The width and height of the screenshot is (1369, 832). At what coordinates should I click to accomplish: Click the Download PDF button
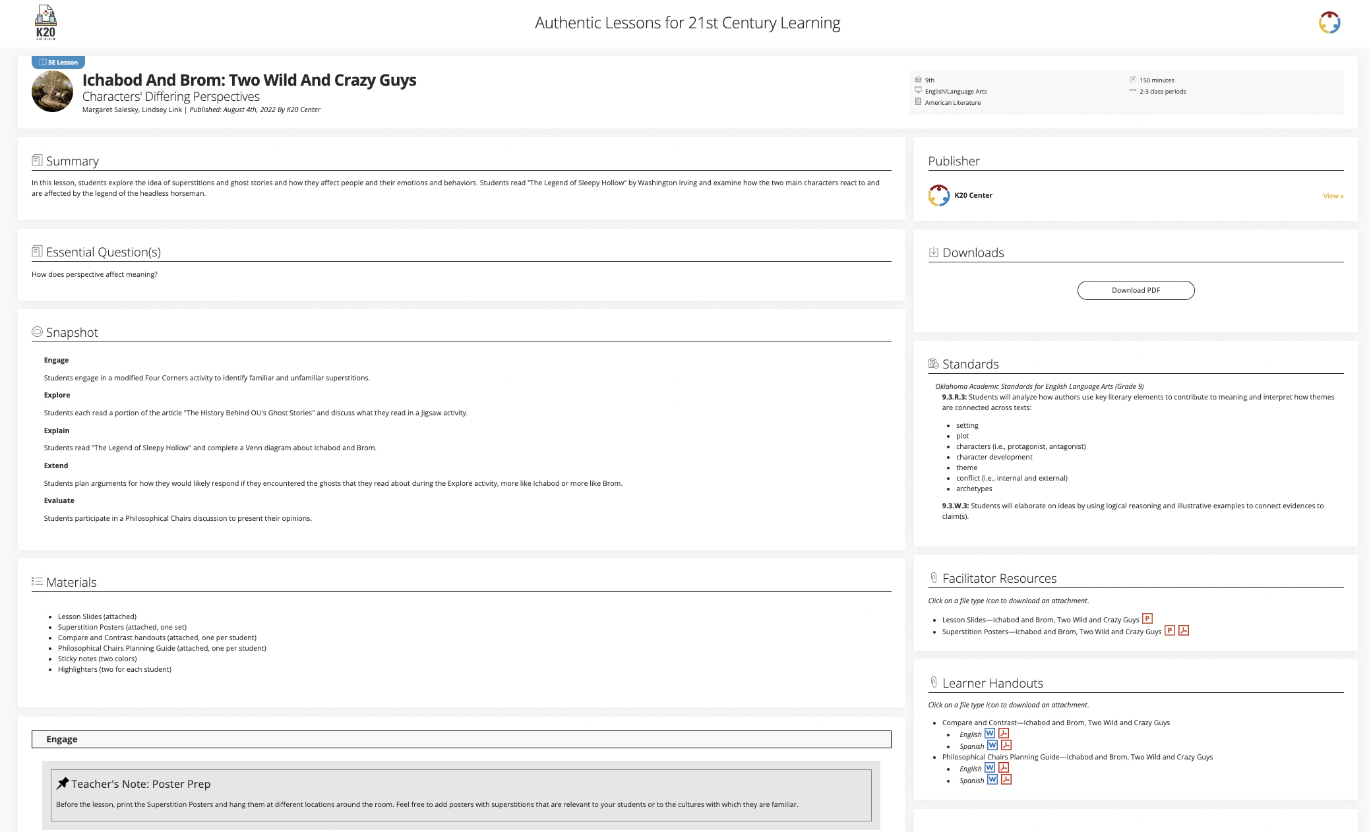click(1136, 290)
